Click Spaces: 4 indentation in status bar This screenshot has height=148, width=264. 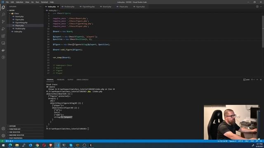(233, 141)
